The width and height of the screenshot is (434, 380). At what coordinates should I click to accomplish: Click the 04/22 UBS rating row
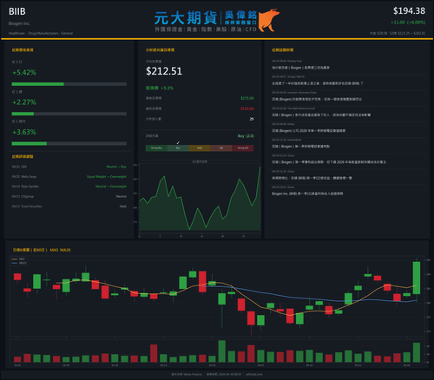coord(69,167)
